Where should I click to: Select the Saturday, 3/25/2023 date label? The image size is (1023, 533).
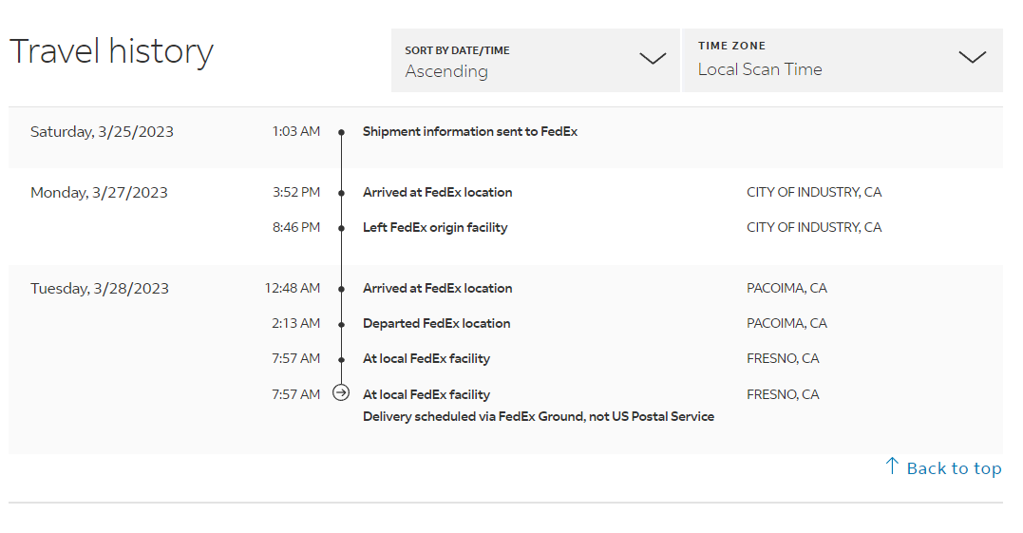(x=102, y=132)
